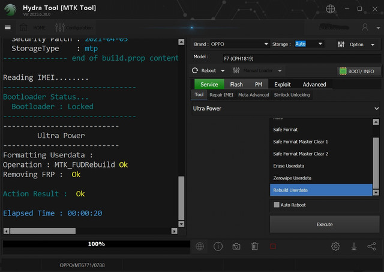This screenshot has width=384, height=272.
Task: Open the Brand OPPO combo box
Action: 240,44
